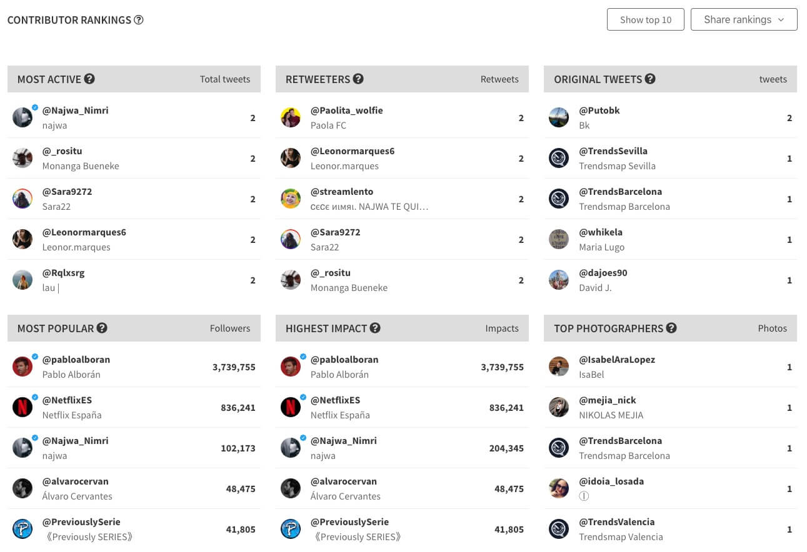The image size is (807, 552).
Task: Click the Original Tweets help icon
Action: point(650,79)
